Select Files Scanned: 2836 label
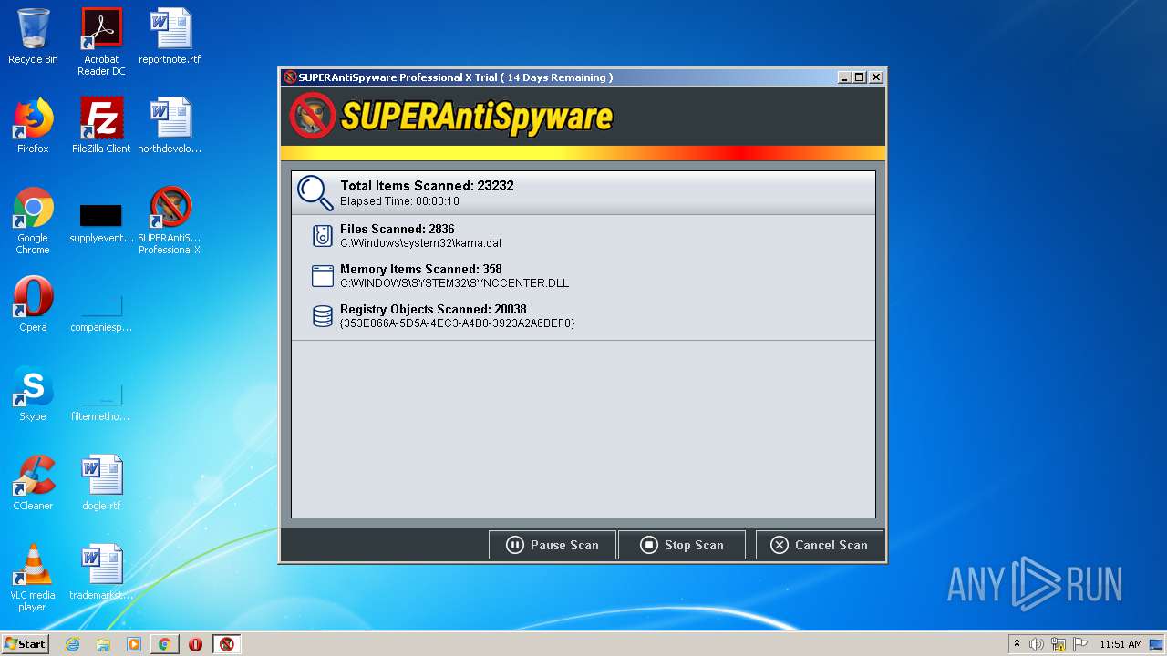This screenshot has width=1167, height=656. (398, 230)
